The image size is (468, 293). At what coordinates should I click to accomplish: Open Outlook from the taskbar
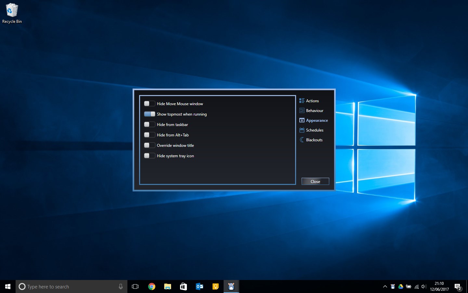click(x=199, y=286)
